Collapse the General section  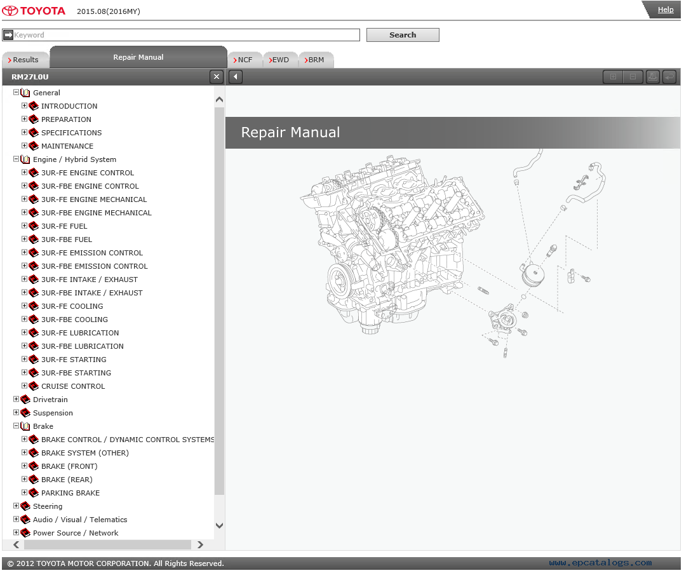tap(16, 92)
